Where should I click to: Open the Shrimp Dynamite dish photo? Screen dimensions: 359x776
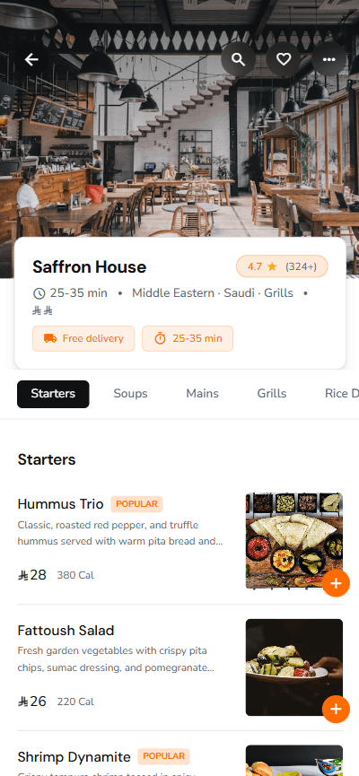(x=294, y=761)
